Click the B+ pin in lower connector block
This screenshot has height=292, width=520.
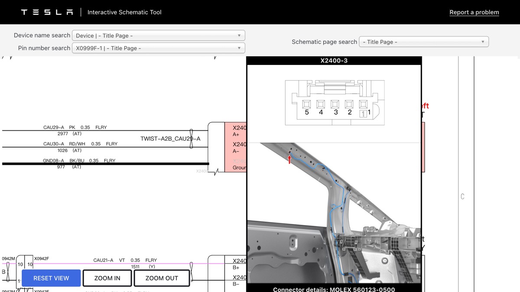(x=236, y=268)
